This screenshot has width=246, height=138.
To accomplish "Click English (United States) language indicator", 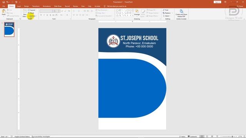I will pyautogui.click(x=22, y=136).
